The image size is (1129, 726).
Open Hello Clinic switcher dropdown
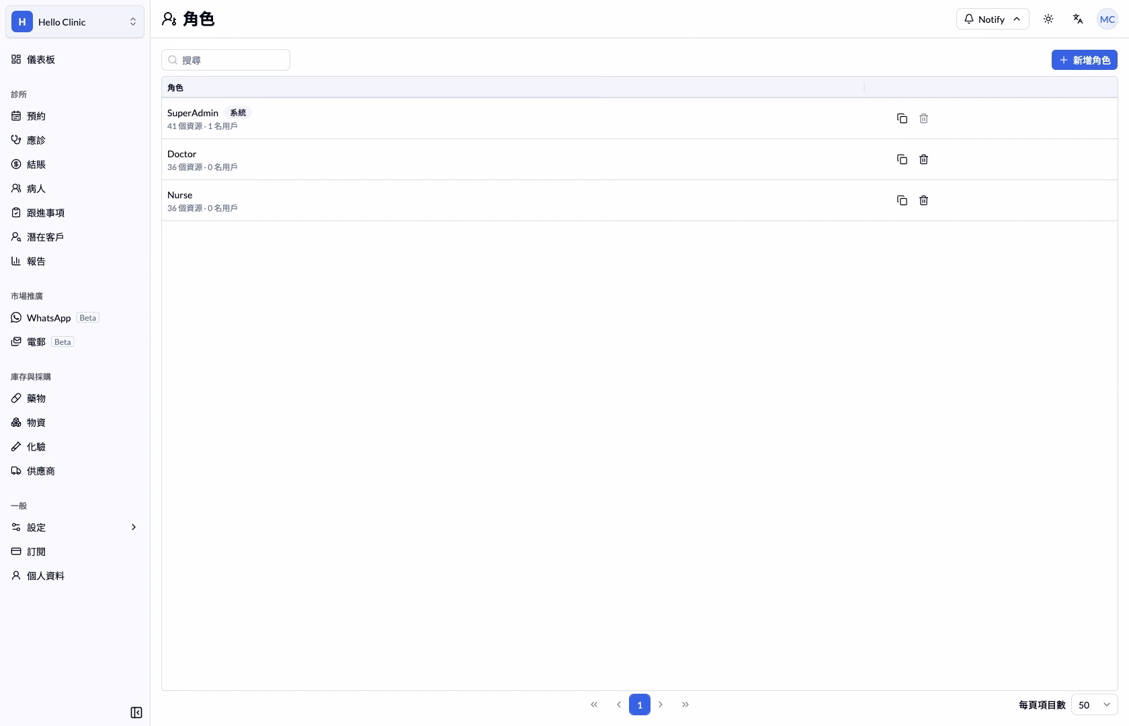click(75, 22)
